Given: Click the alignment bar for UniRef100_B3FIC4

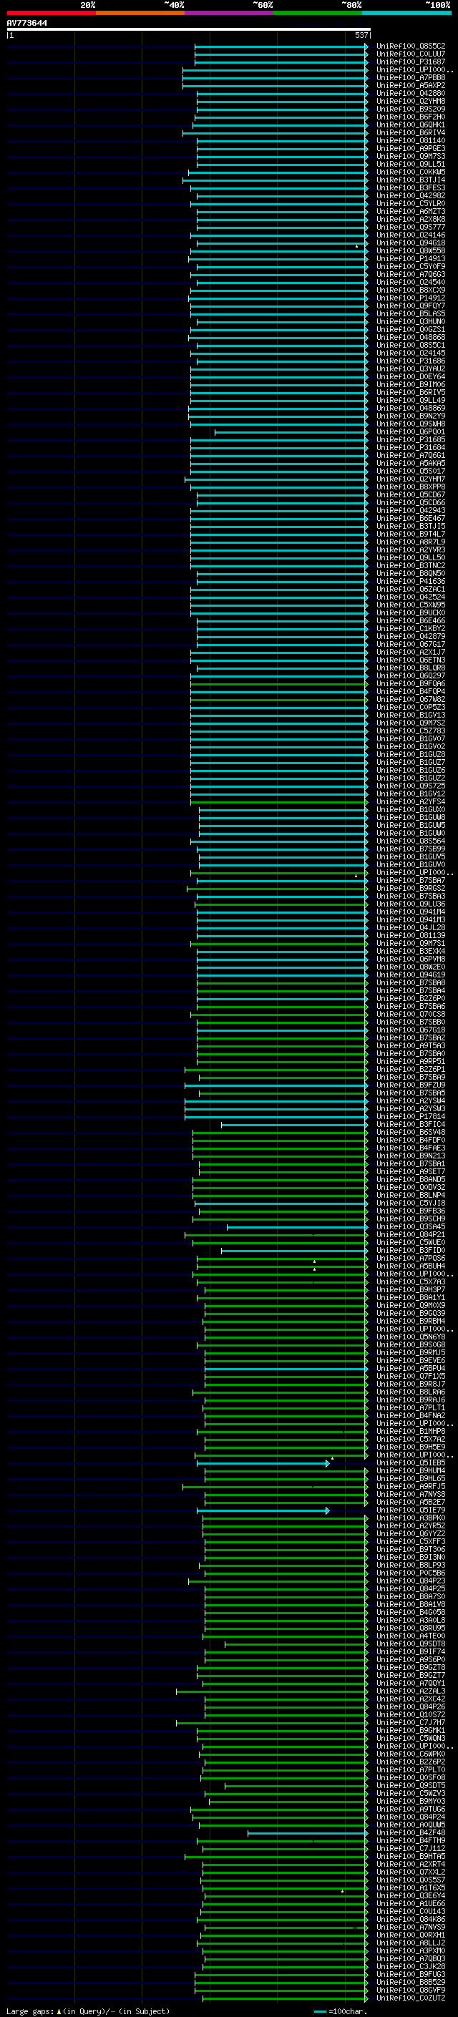Looking at the screenshot, I should click(294, 1124).
